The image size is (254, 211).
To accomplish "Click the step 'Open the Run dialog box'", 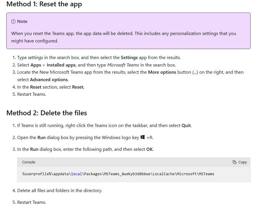I will click(x=85, y=138).
